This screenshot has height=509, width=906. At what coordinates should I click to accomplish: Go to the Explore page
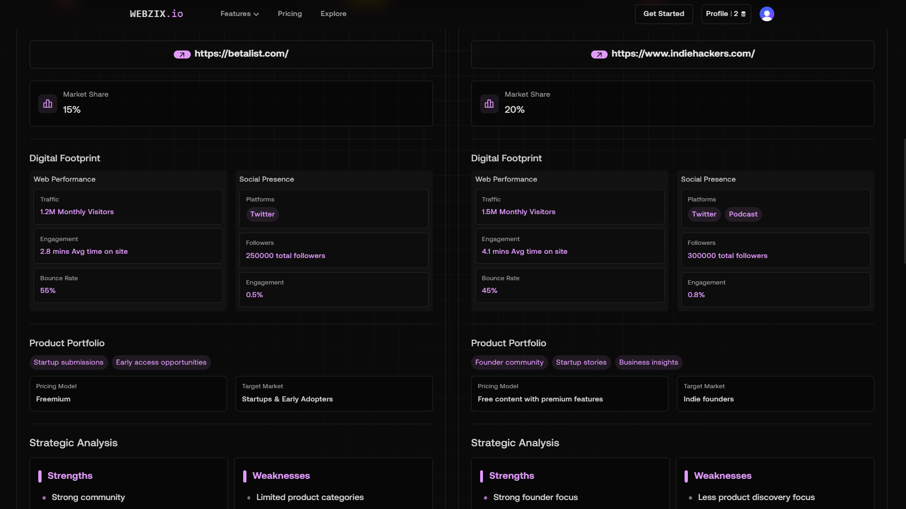tap(333, 14)
